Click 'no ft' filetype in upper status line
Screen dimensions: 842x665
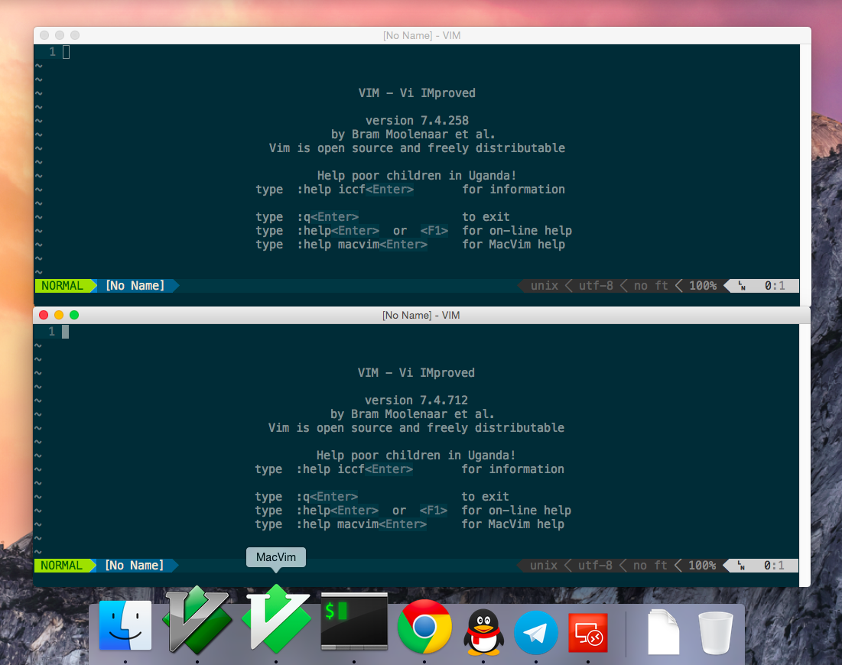(651, 286)
